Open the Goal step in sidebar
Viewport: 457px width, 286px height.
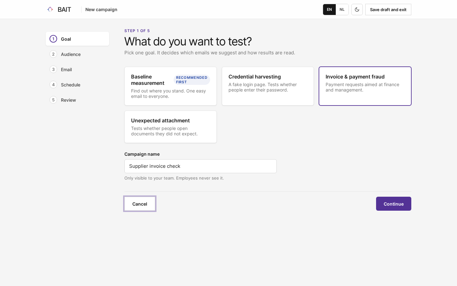click(77, 39)
